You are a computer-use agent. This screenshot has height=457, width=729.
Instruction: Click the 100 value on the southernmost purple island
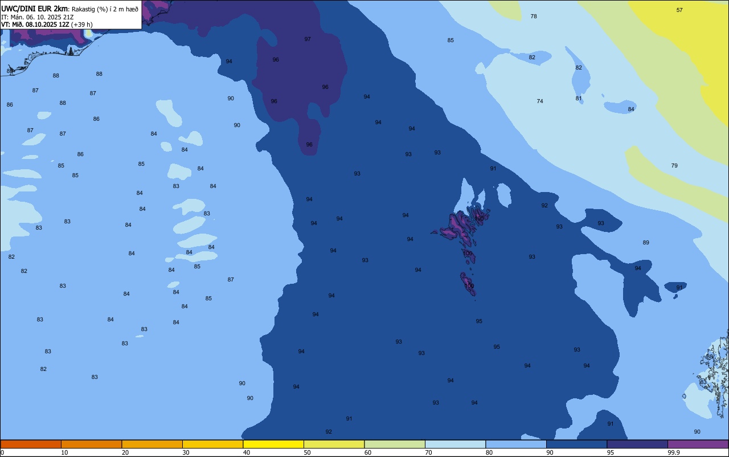470,286
